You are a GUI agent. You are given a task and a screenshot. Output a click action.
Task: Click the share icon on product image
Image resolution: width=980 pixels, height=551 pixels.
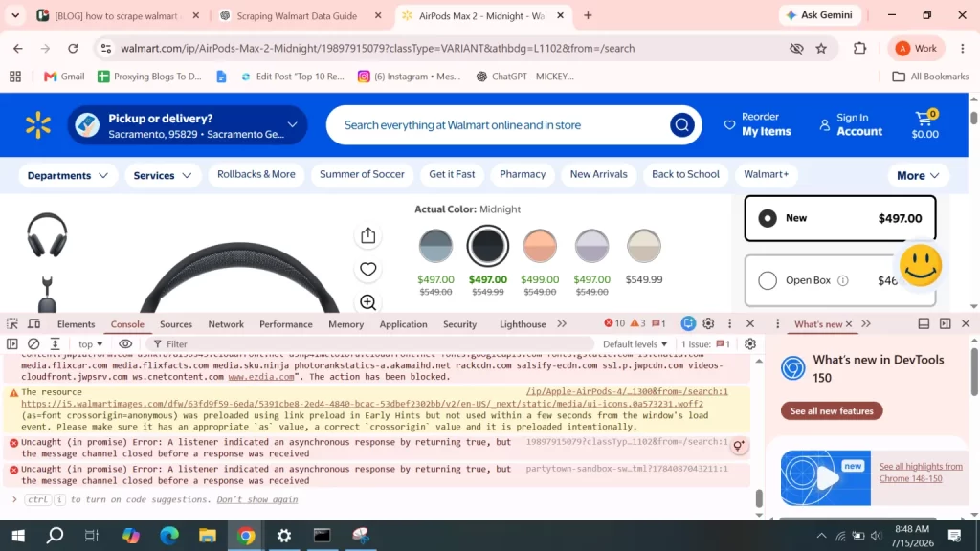click(x=368, y=235)
